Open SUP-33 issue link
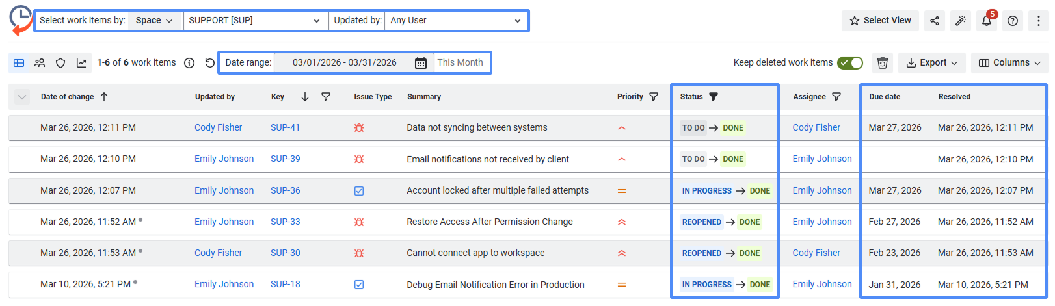Screen dimensions: 1055x306 click(285, 222)
